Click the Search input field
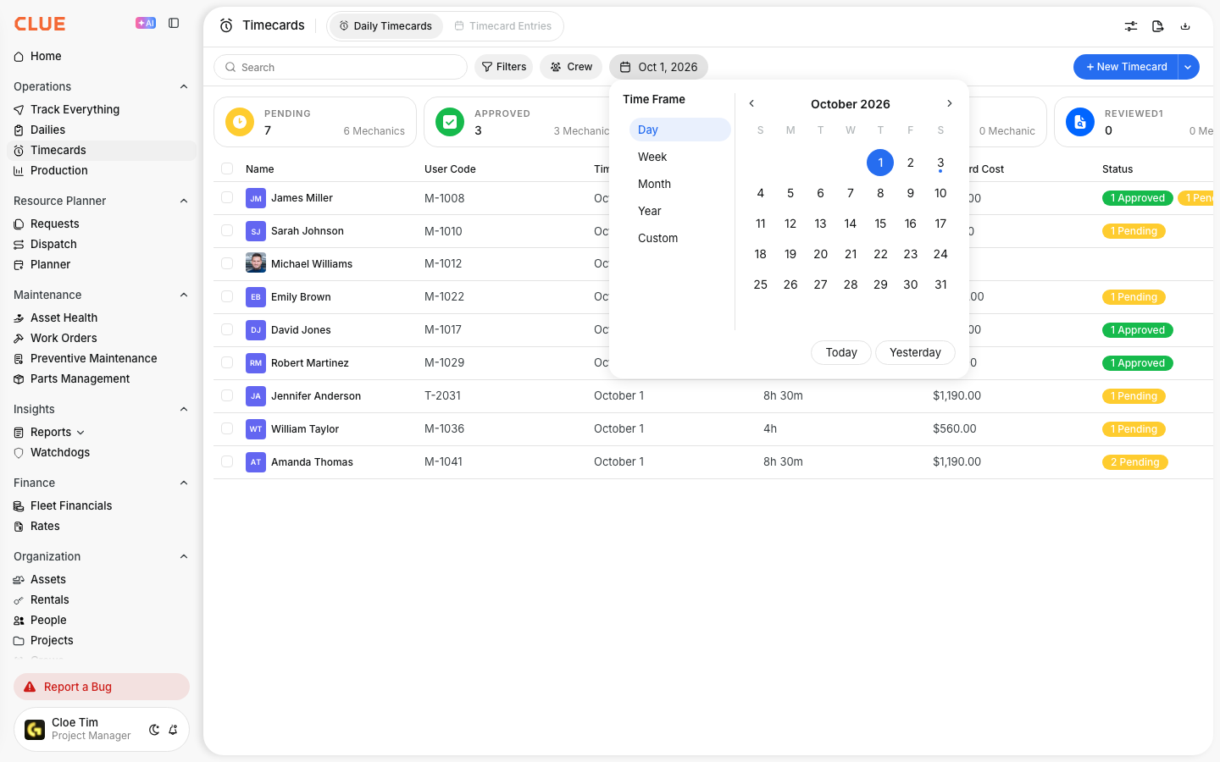Viewport: 1220px width, 762px height. click(x=341, y=67)
